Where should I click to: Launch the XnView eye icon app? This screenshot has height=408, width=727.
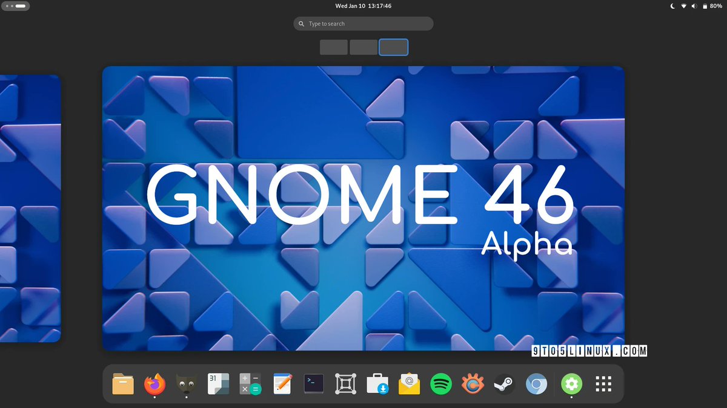pos(473,384)
